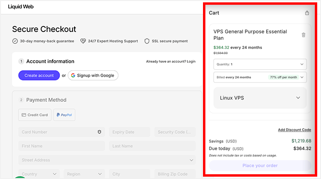This screenshot has height=179, width=321.
Task: Delete the VPS plan using trash icon
Action: [304, 35]
